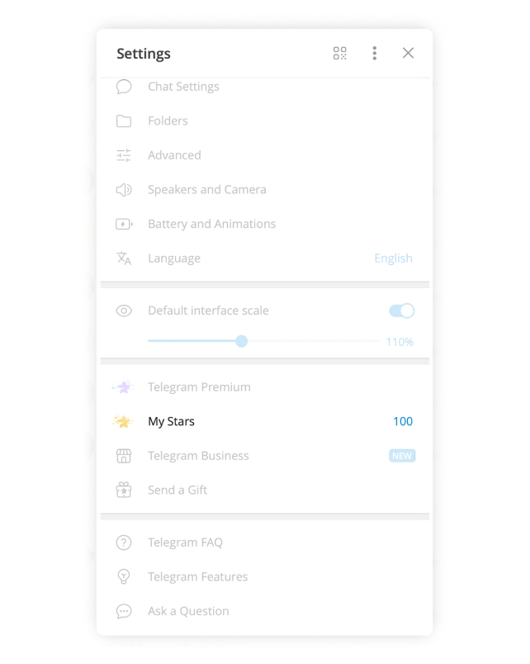
Task: Click the Battery and Animations icon
Action: (124, 224)
